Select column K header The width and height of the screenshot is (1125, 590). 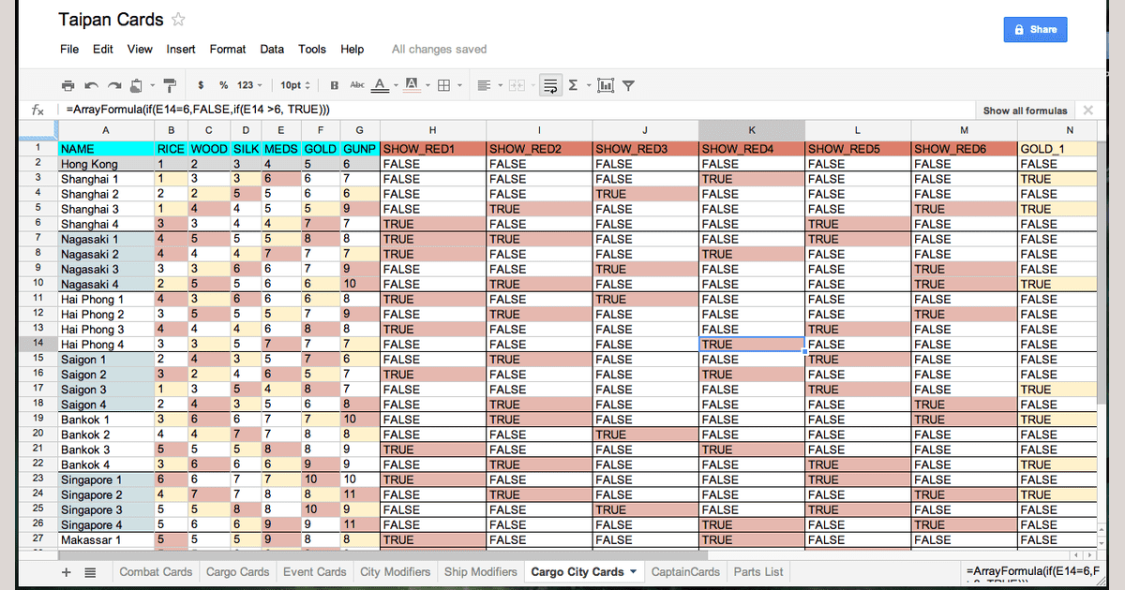tap(752, 130)
